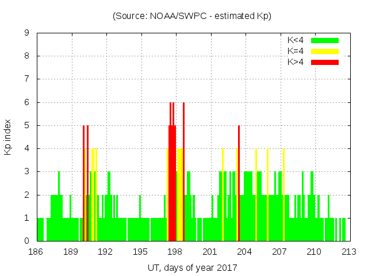Screen dimensions: 368x276
Task: Select the K<4 legend label text
Action: (296, 40)
